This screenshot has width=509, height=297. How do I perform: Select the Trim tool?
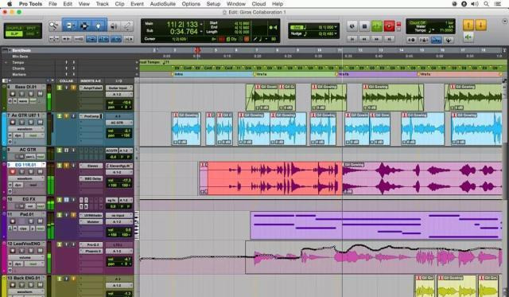point(70,25)
